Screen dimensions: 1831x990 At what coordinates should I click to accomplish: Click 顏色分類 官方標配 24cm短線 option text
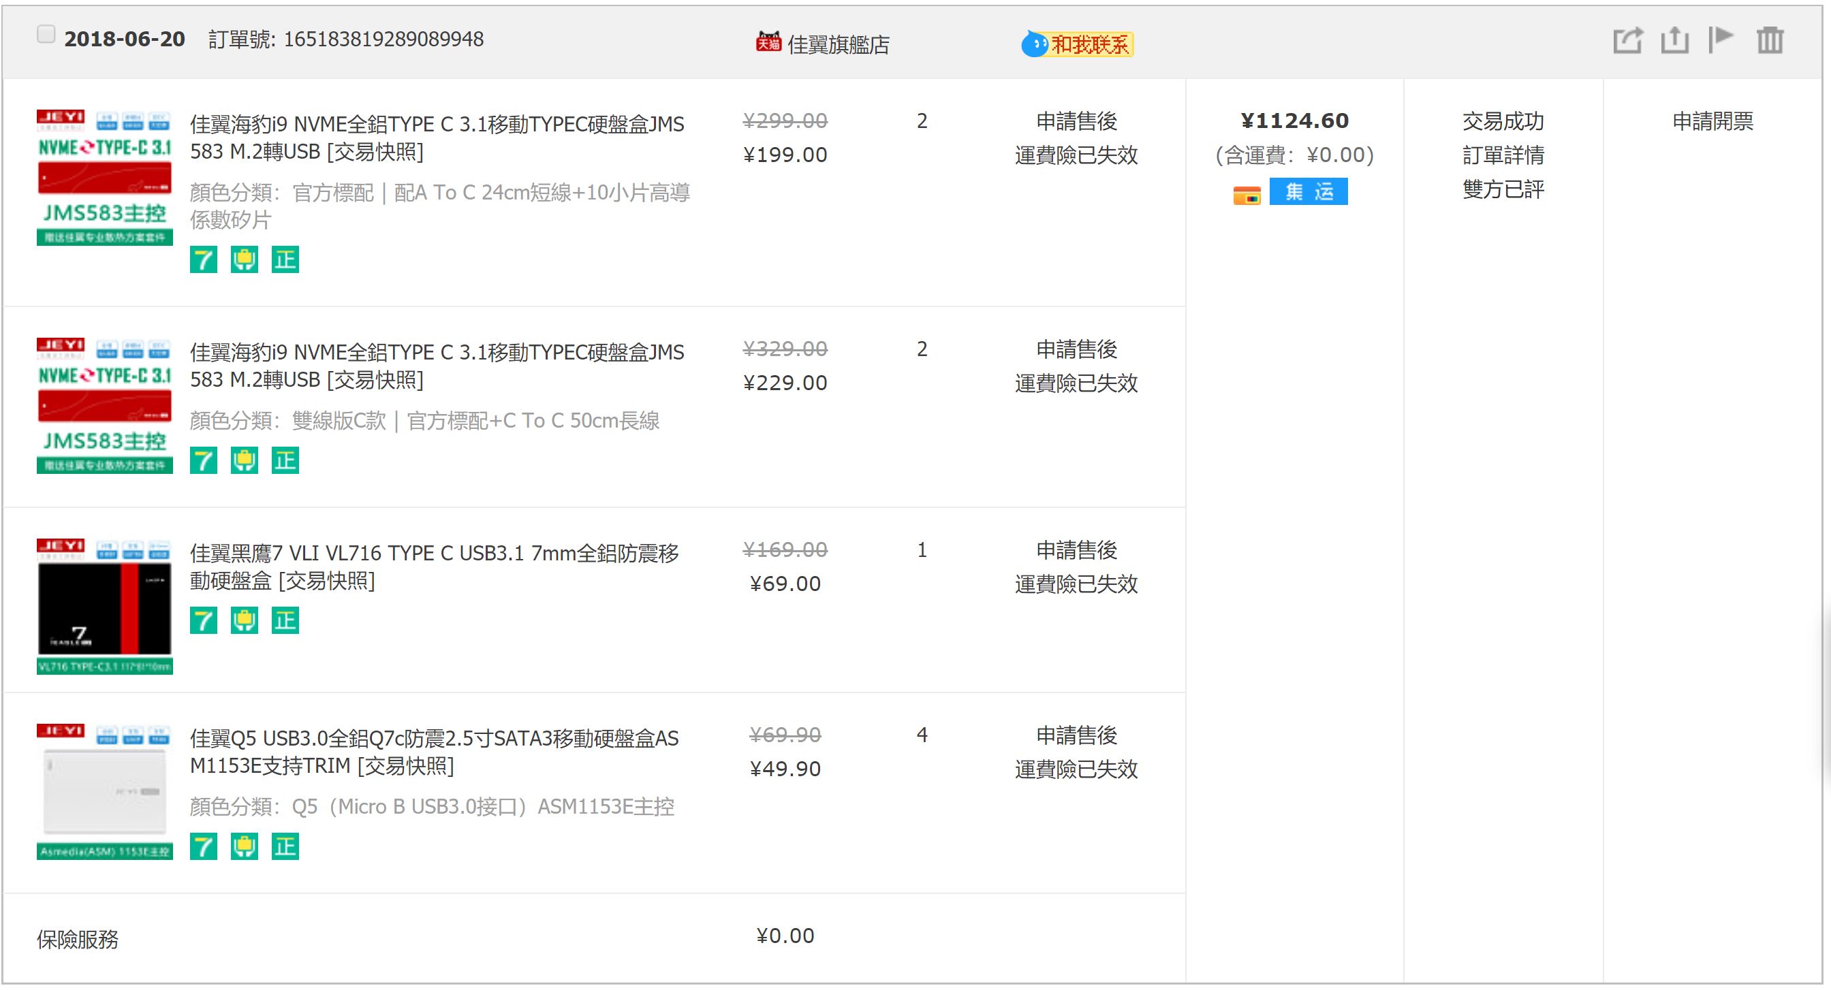click(439, 206)
